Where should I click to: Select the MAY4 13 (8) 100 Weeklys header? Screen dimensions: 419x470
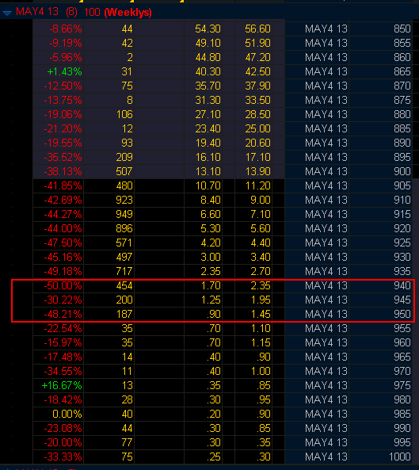83,12
